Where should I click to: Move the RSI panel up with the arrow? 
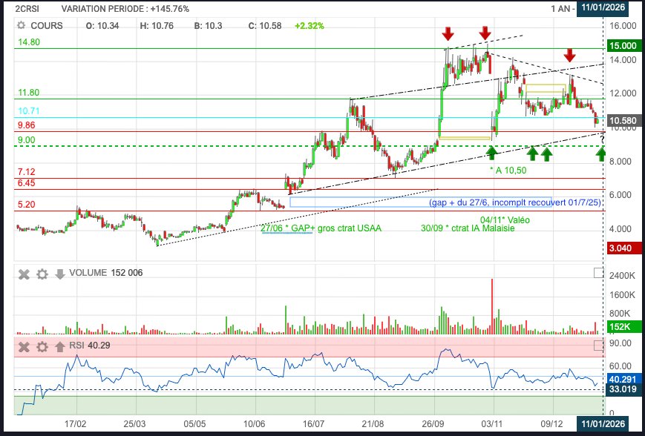60,347
